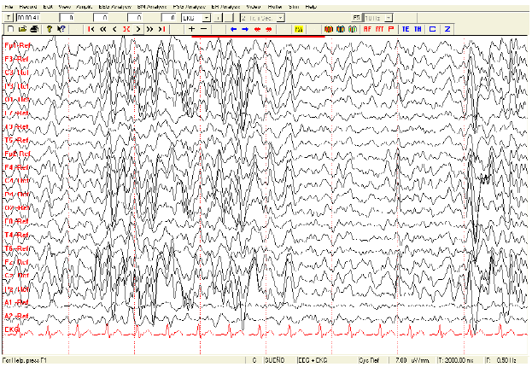This screenshot has height=367, width=532.
Task: Step forward one page with single right arrow
Action: (138, 29)
